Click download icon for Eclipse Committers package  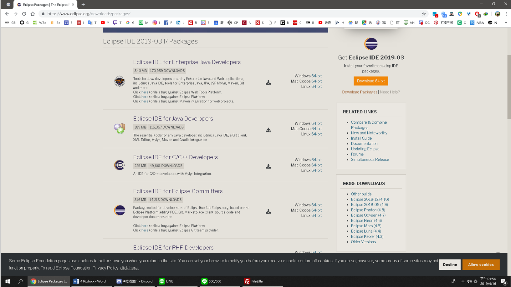[x=268, y=211]
